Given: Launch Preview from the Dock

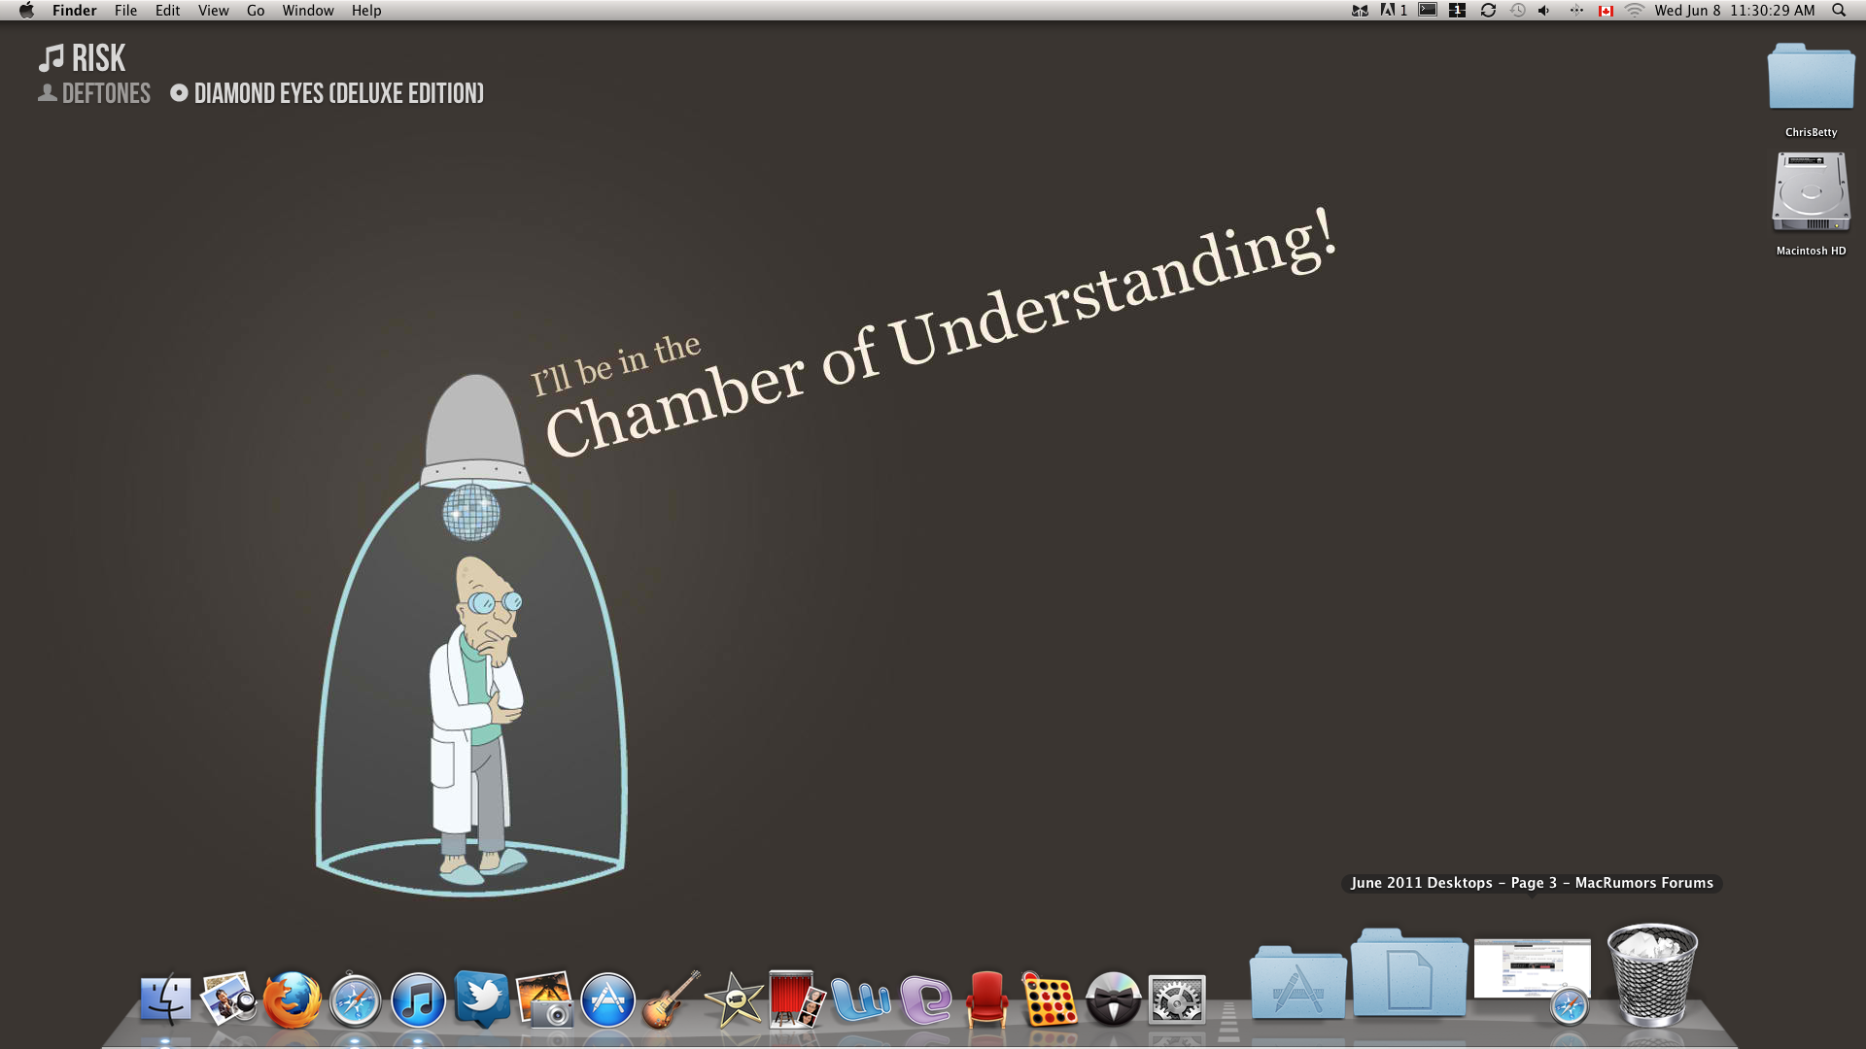Looking at the screenshot, I should click(x=228, y=998).
